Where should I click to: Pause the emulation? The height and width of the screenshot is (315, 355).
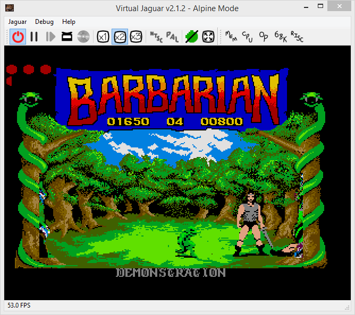(x=34, y=37)
